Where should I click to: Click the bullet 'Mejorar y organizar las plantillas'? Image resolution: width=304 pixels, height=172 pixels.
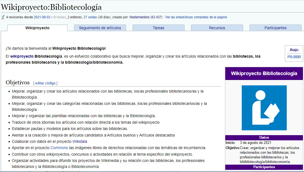click(x=84, y=116)
